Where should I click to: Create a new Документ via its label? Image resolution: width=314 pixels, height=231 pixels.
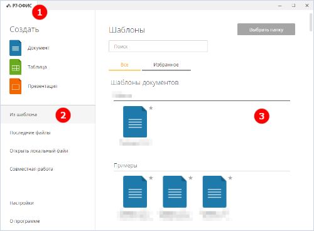[x=38, y=48]
